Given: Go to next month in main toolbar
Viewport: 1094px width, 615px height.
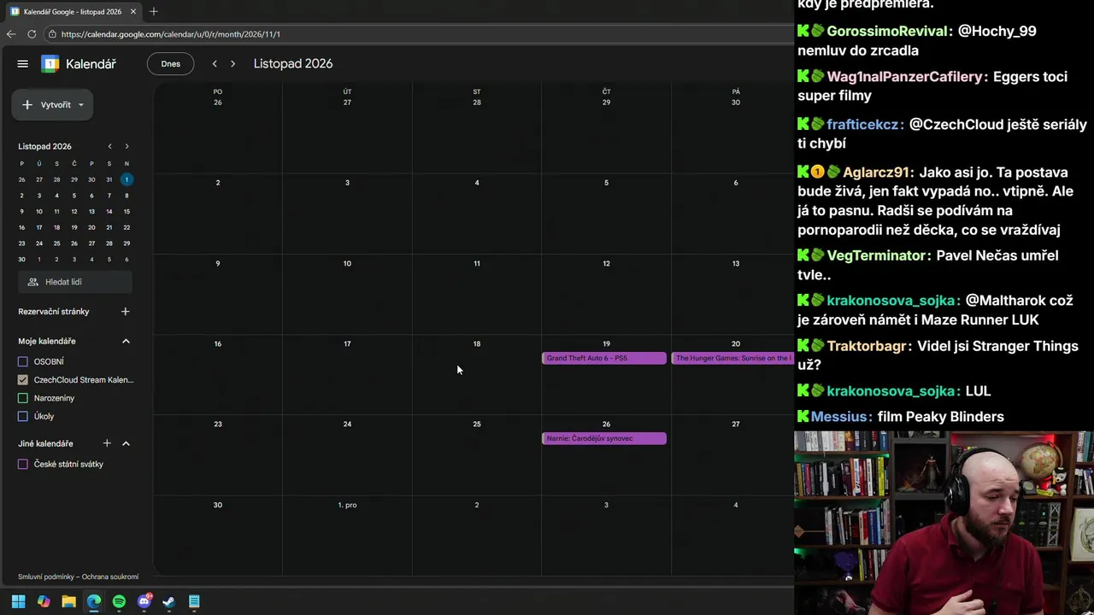Looking at the screenshot, I should 232,64.
